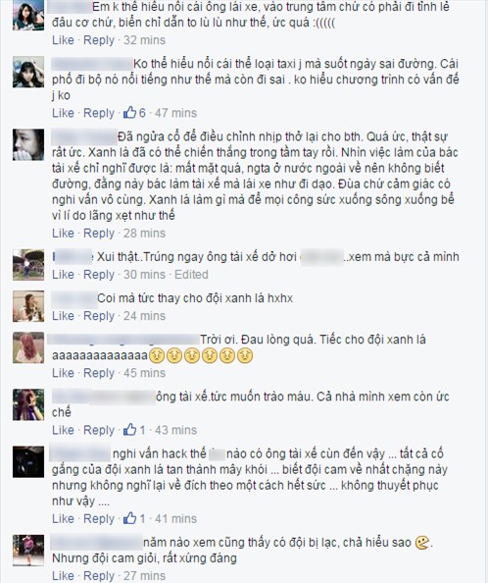Image resolution: width=488 pixels, height=583 pixels.
Task: View edit history via 'Edited' label
Action: 191,274
